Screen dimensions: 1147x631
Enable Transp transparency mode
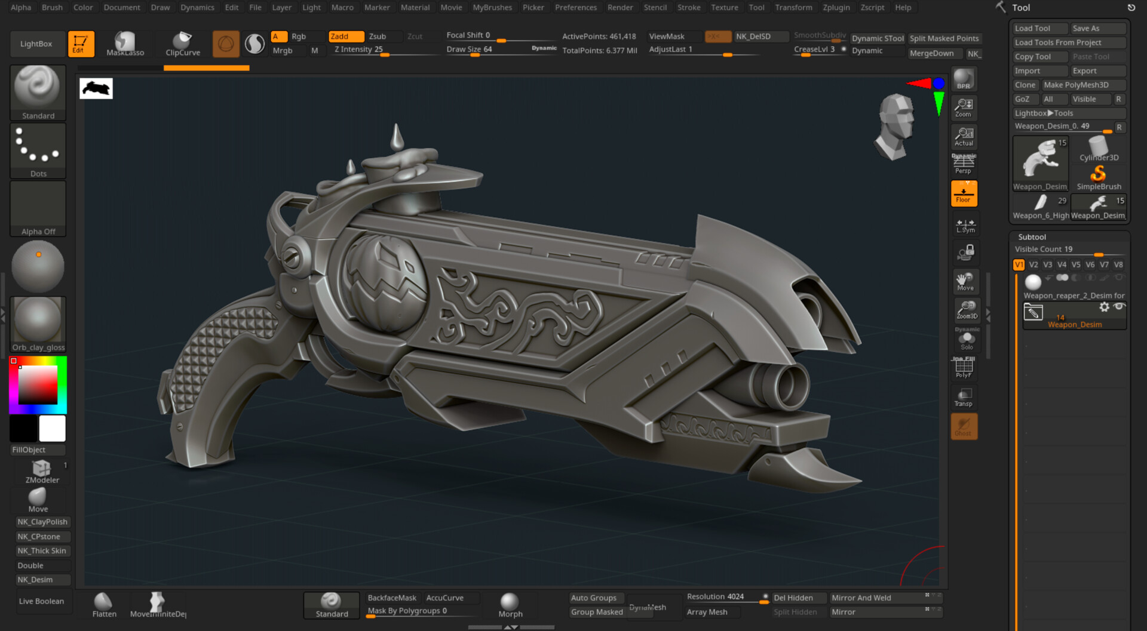click(965, 396)
